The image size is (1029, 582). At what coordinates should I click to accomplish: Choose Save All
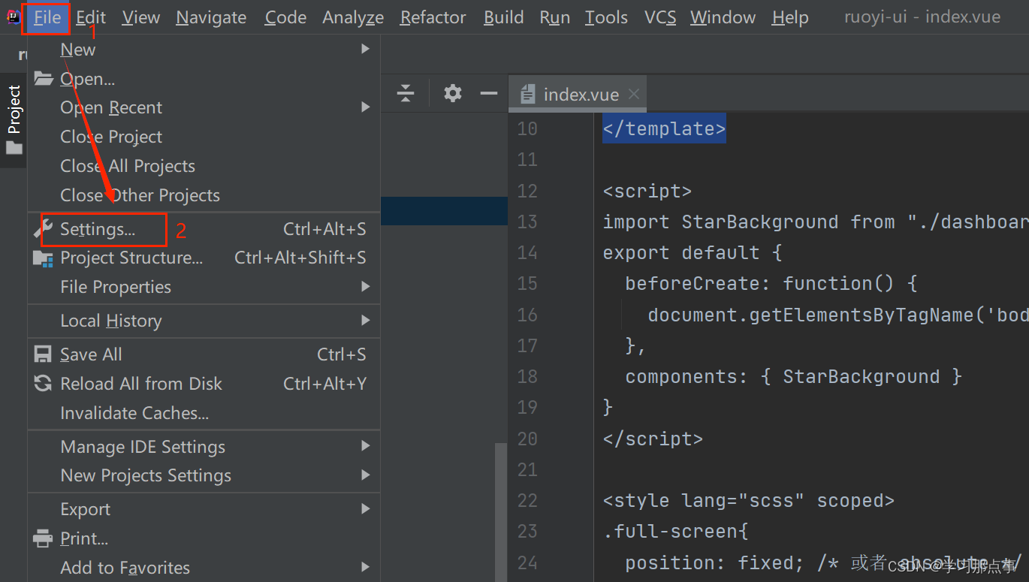pos(204,354)
